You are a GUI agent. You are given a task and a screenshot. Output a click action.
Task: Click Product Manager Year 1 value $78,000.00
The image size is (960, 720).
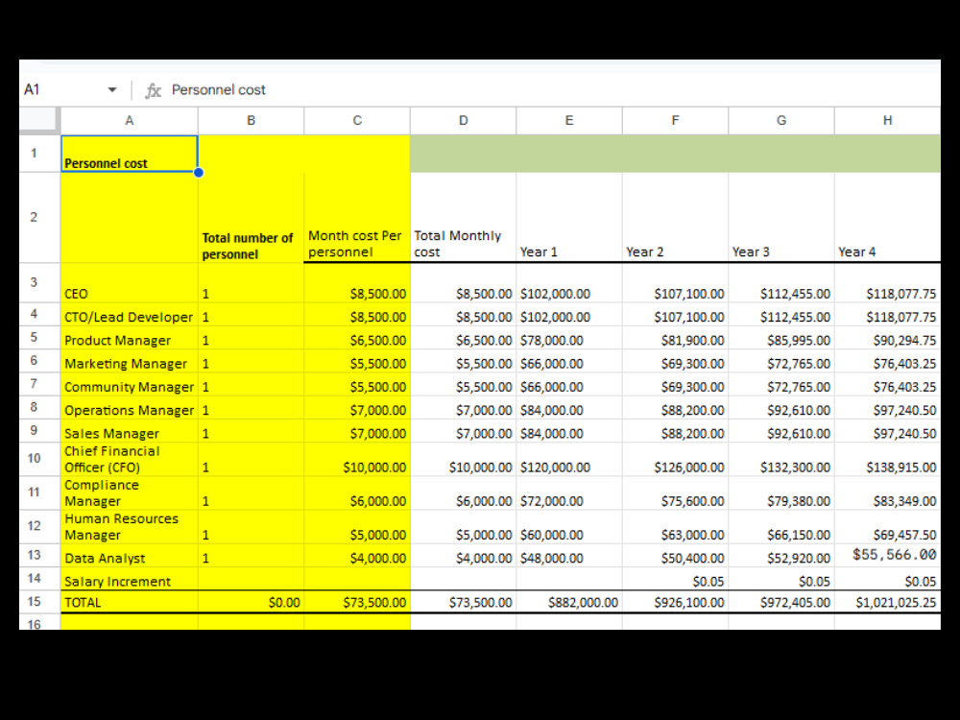[x=569, y=337]
